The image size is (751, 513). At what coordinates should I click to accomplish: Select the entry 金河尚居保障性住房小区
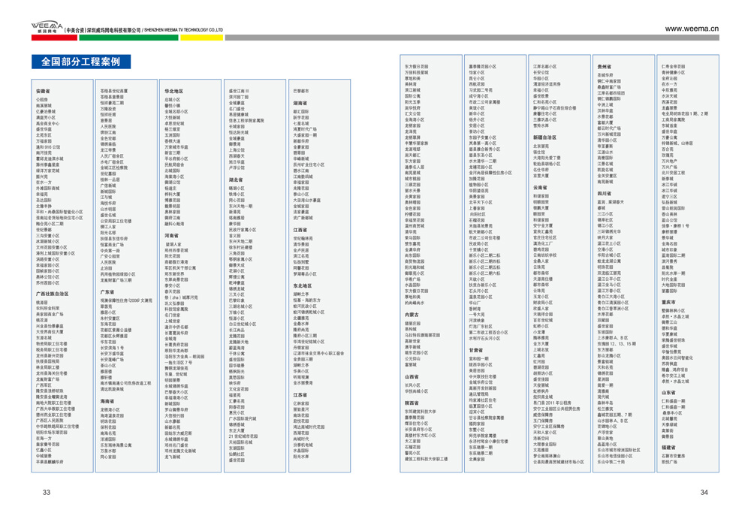click(x=490, y=173)
